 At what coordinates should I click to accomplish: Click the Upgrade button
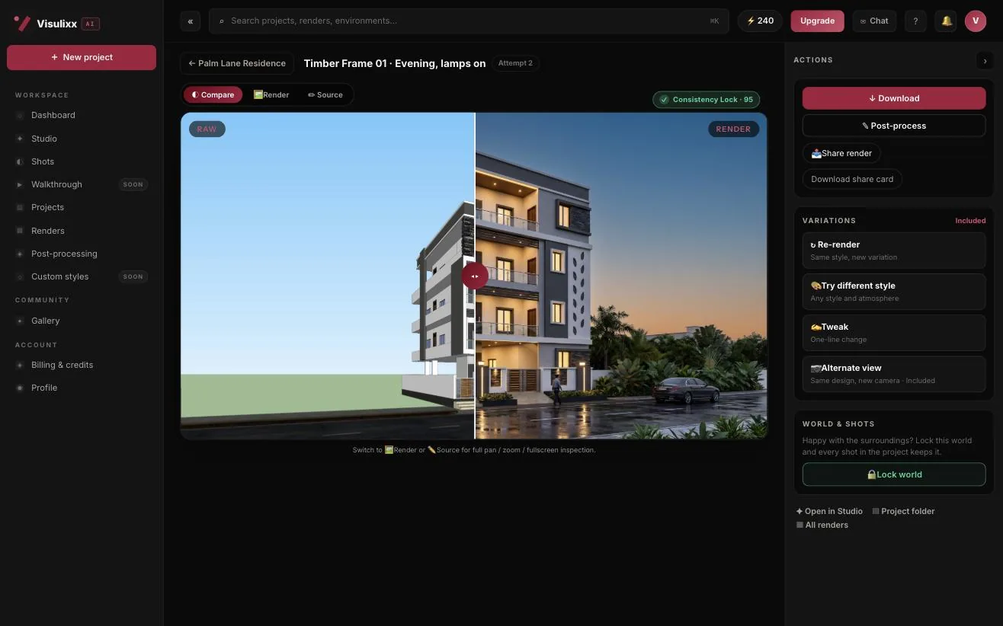[x=817, y=21]
